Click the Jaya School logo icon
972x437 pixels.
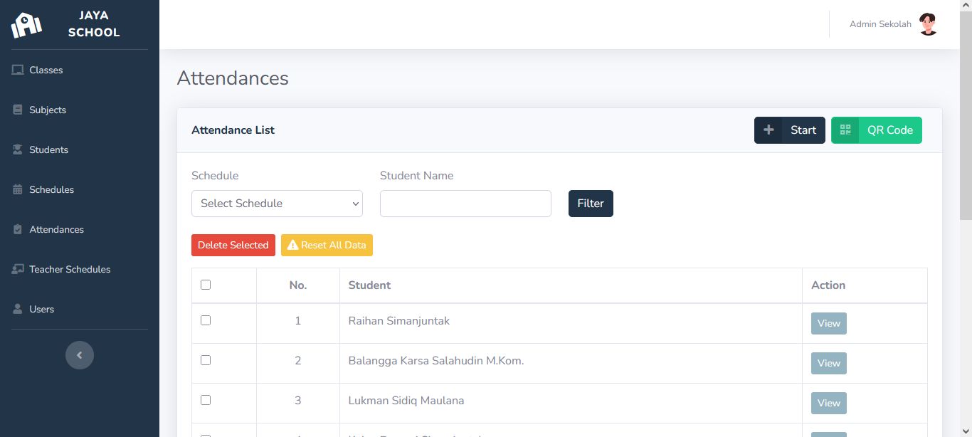[26, 25]
